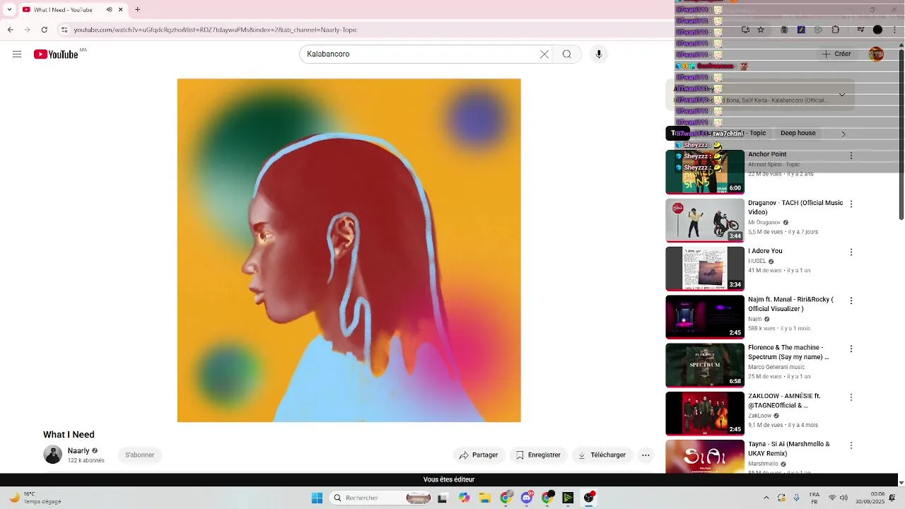The image size is (905, 509).
Task: Open the YouTube account avatar
Action: [x=876, y=54]
